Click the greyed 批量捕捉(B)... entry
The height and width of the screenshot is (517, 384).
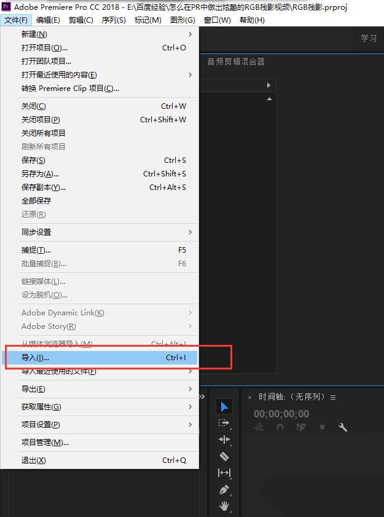pos(99,264)
